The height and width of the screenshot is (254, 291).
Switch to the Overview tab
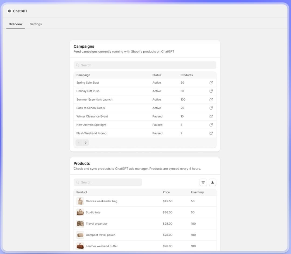[x=15, y=24]
